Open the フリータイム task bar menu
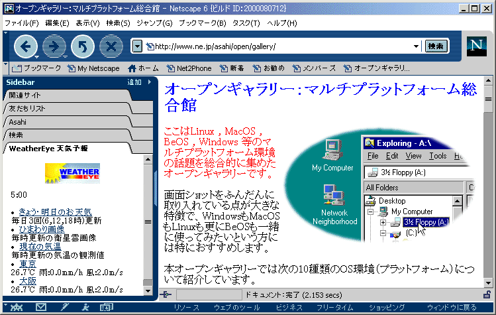 (x=335, y=308)
